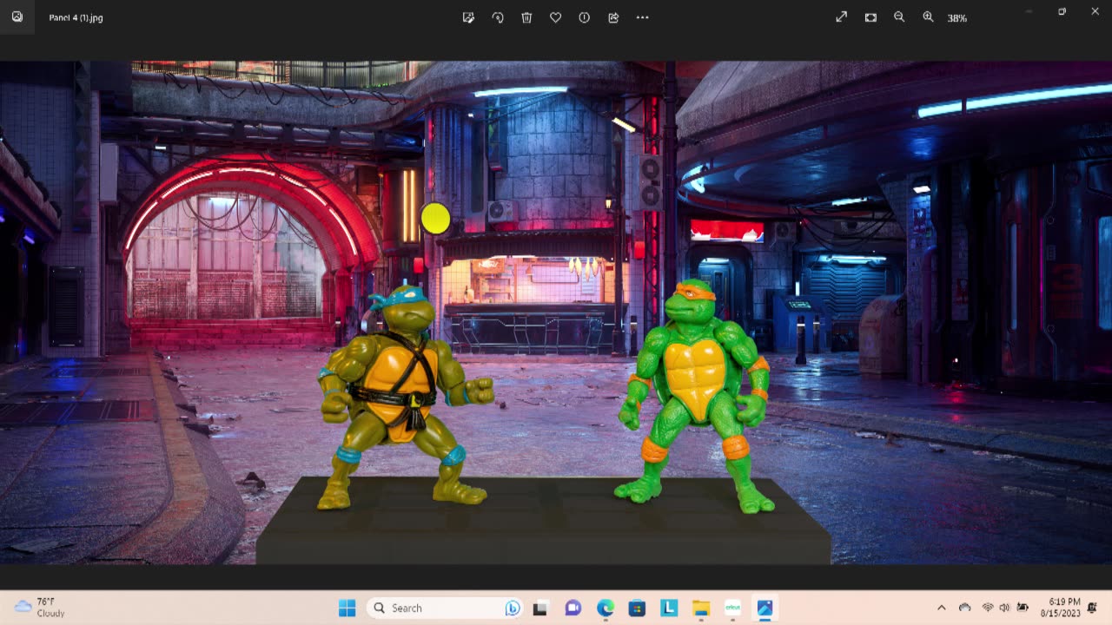Viewport: 1112px width, 625px height.
Task: Click the Edit image icon
Action: pos(468,17)
